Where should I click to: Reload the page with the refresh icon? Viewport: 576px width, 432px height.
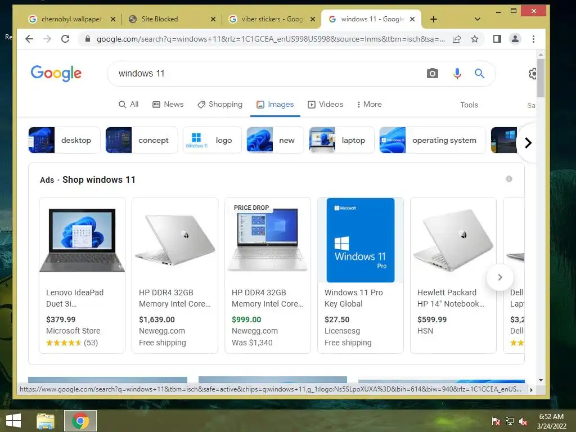click(65, 39)
